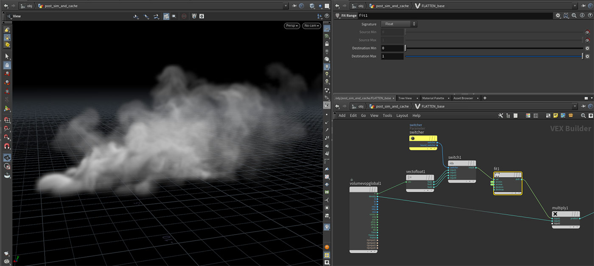Image resolution: width=594 pixels, height=266 pixels.
Task: Open the Signature Float dropdown
Action: click(x=398, y=24)
